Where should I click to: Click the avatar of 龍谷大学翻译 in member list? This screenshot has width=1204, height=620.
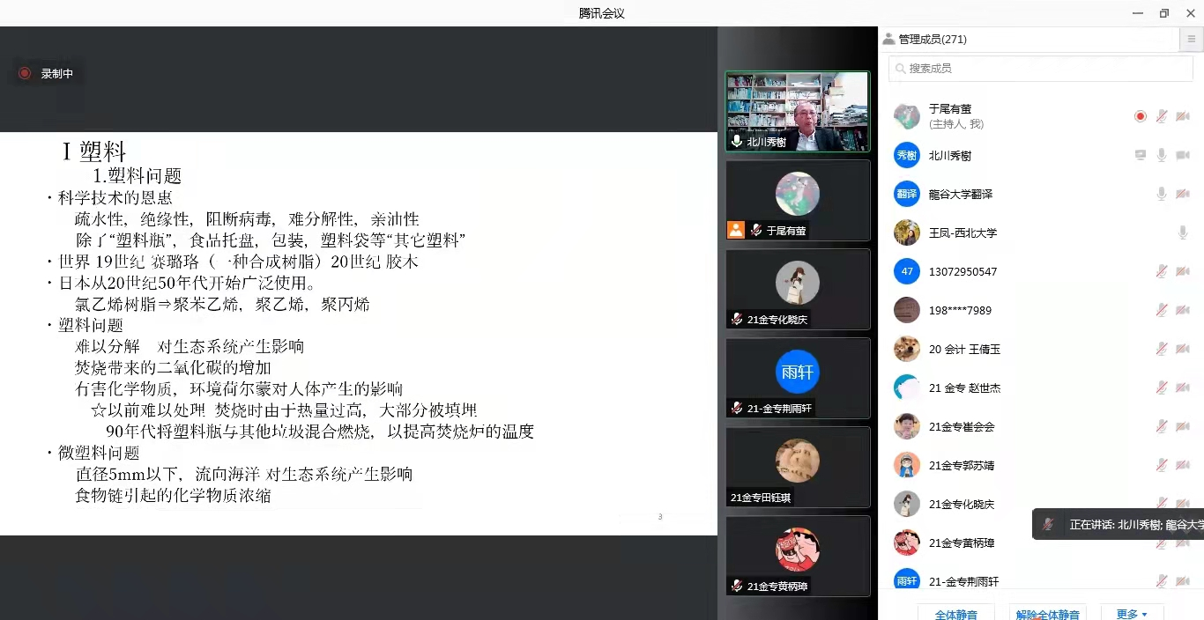click(x=906, y=194)
